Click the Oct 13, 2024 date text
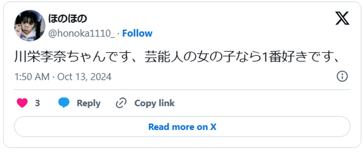 (84, 77)
